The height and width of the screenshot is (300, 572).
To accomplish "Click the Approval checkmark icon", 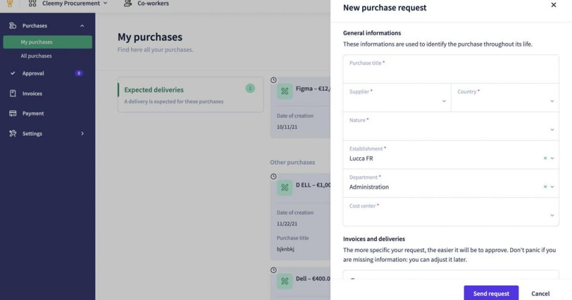I will point(13,73).
